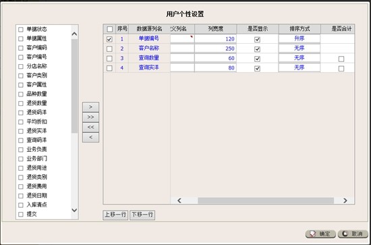This screenshot has height=245, width=371.
Task: Uncheck 是否显示 for the 客户名称 row
Action: click(x=257, y=49)
